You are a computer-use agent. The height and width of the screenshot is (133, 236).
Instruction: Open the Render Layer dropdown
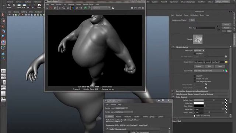point(121,108)
